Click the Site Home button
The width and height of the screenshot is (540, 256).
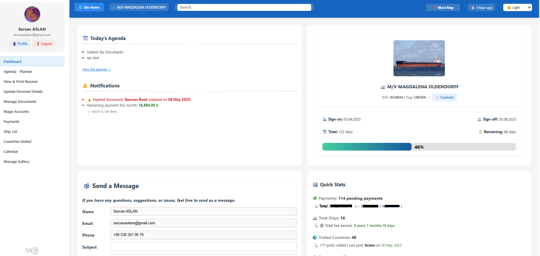click(89, 7)
